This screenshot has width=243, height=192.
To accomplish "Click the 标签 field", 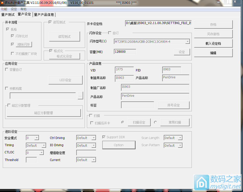I will (137, 105).
